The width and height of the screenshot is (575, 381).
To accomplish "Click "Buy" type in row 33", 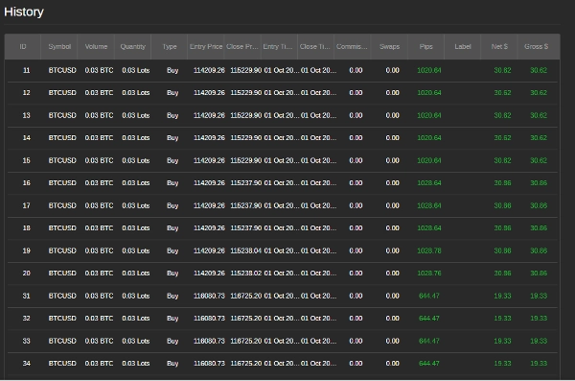I will [x=172, y=342].
